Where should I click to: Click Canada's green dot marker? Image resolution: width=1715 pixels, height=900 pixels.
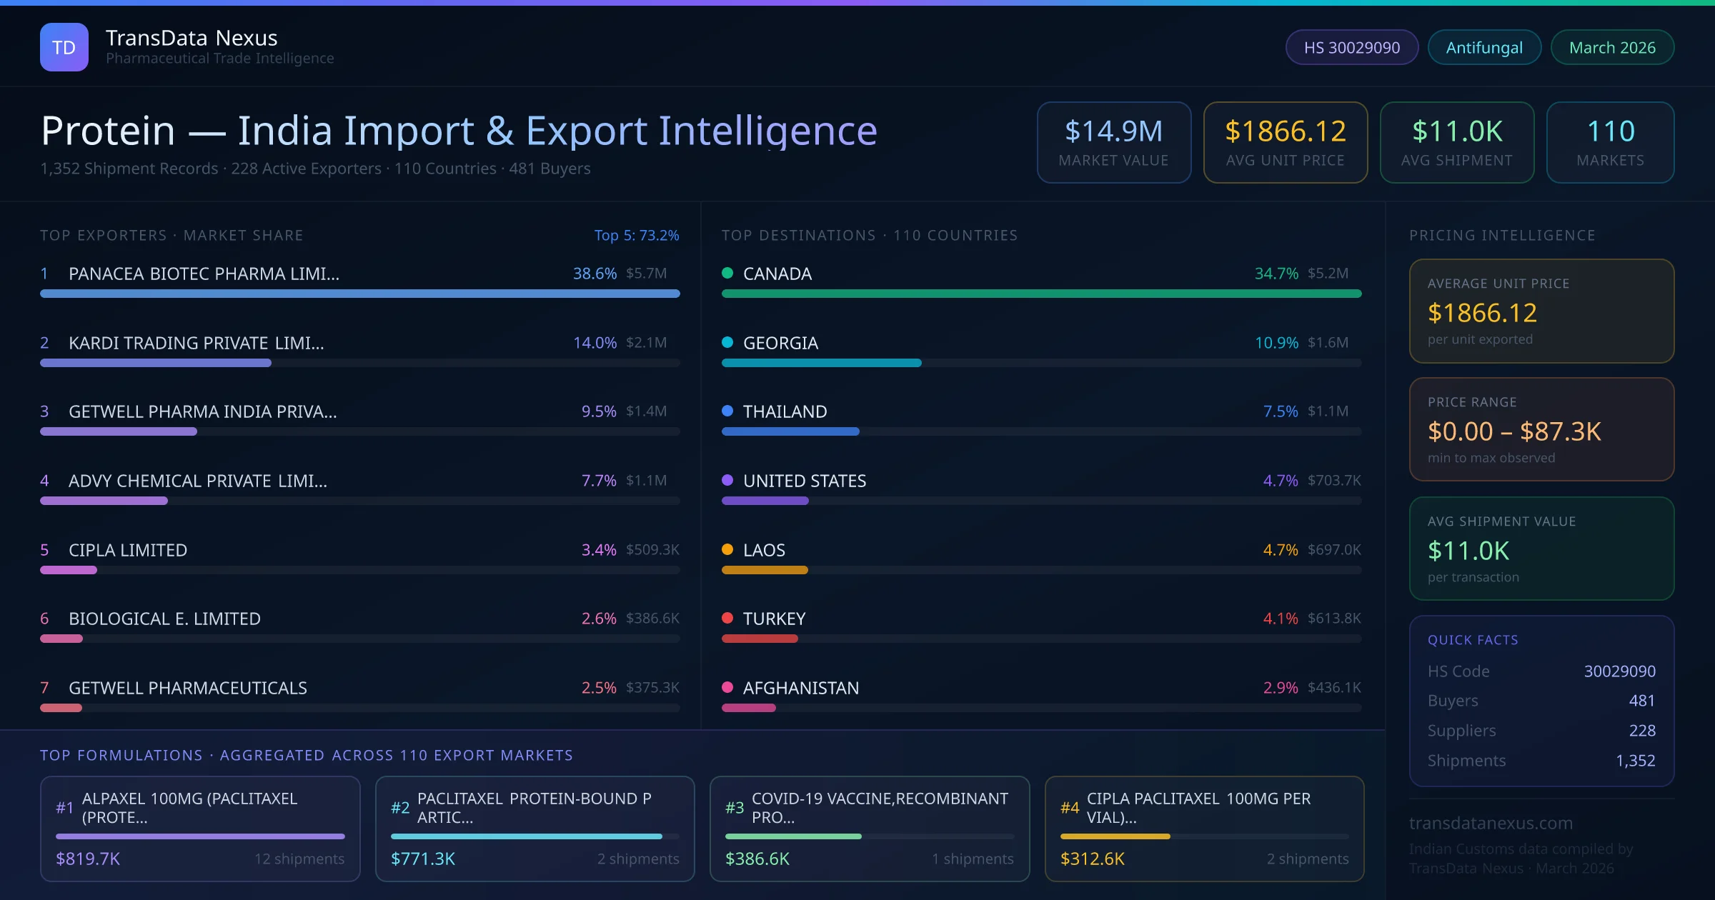(727, 273)
